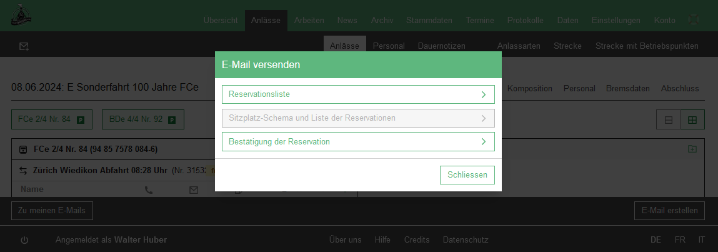Click the locomotive logo in header

[x=21, y=15]
